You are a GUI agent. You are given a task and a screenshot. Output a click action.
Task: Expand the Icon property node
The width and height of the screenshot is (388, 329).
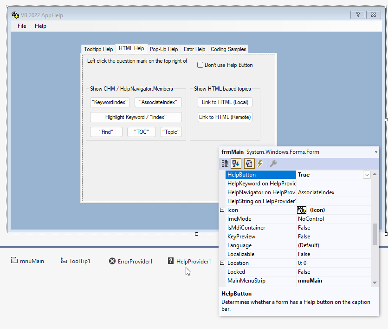222,210
